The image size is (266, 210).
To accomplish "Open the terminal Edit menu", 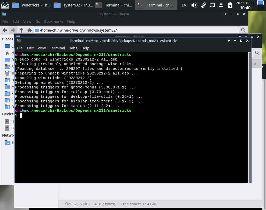I will (30, 48).
